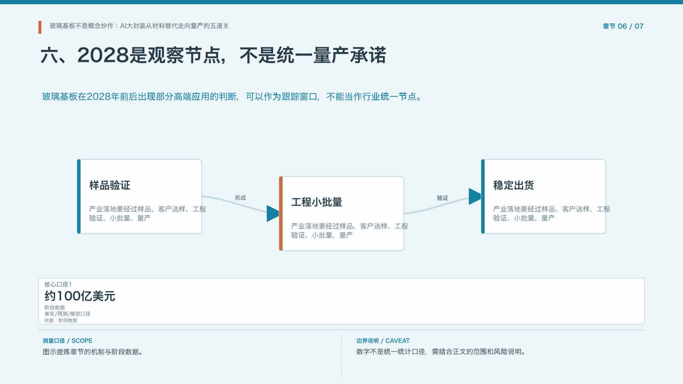Select the description text under '工程小批量'
The width and height of the screenshot is (683, 384).
pos(349,230)
